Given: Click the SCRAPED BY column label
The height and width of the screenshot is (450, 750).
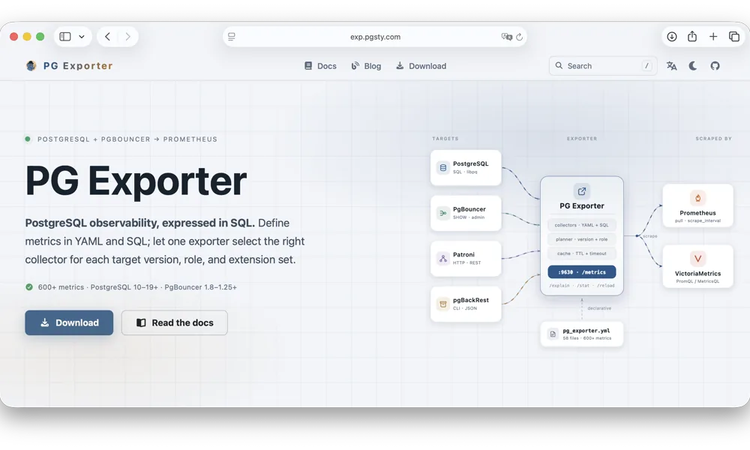Looking at the screenshot, I should pyautogui.click(x=714, y=139).
